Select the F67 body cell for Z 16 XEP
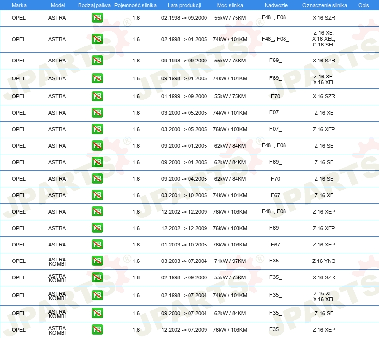 click(275, 245)
